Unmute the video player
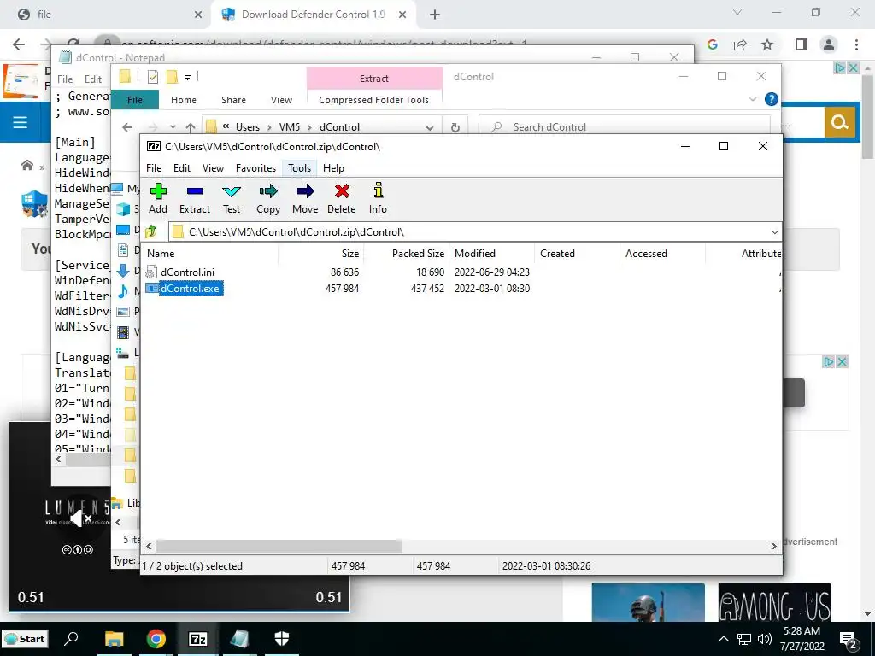Viewport: 875px width, 656px height. coord(81,519)
